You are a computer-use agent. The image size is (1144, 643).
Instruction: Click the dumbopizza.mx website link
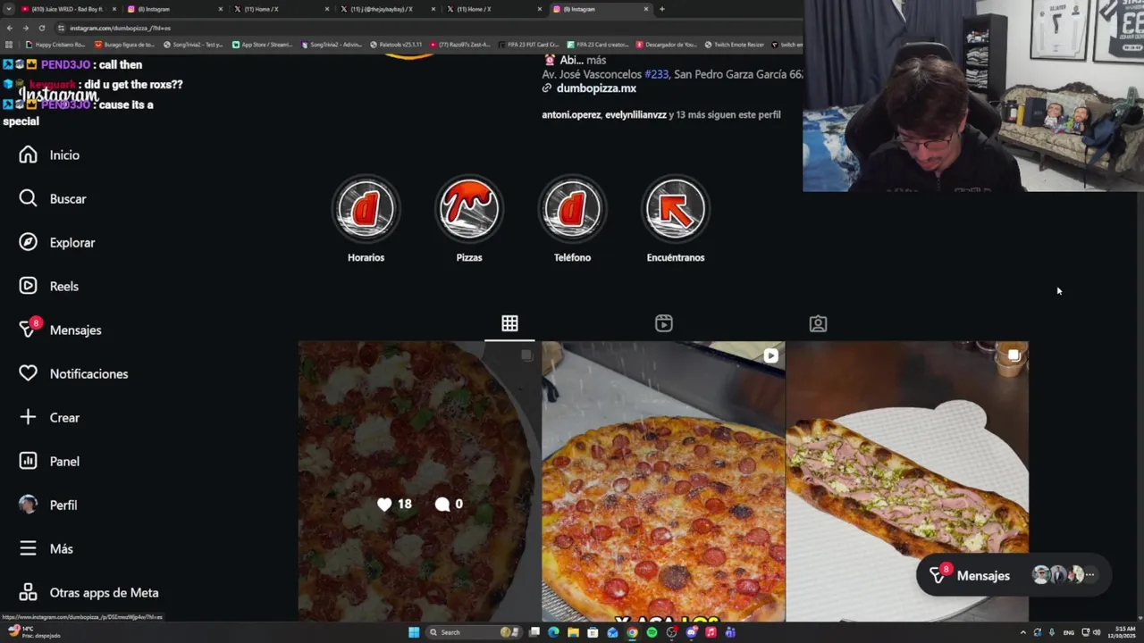click(596, 88)
